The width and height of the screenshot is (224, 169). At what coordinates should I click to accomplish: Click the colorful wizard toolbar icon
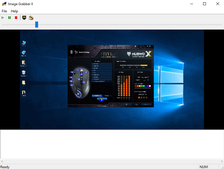[31, 18]
